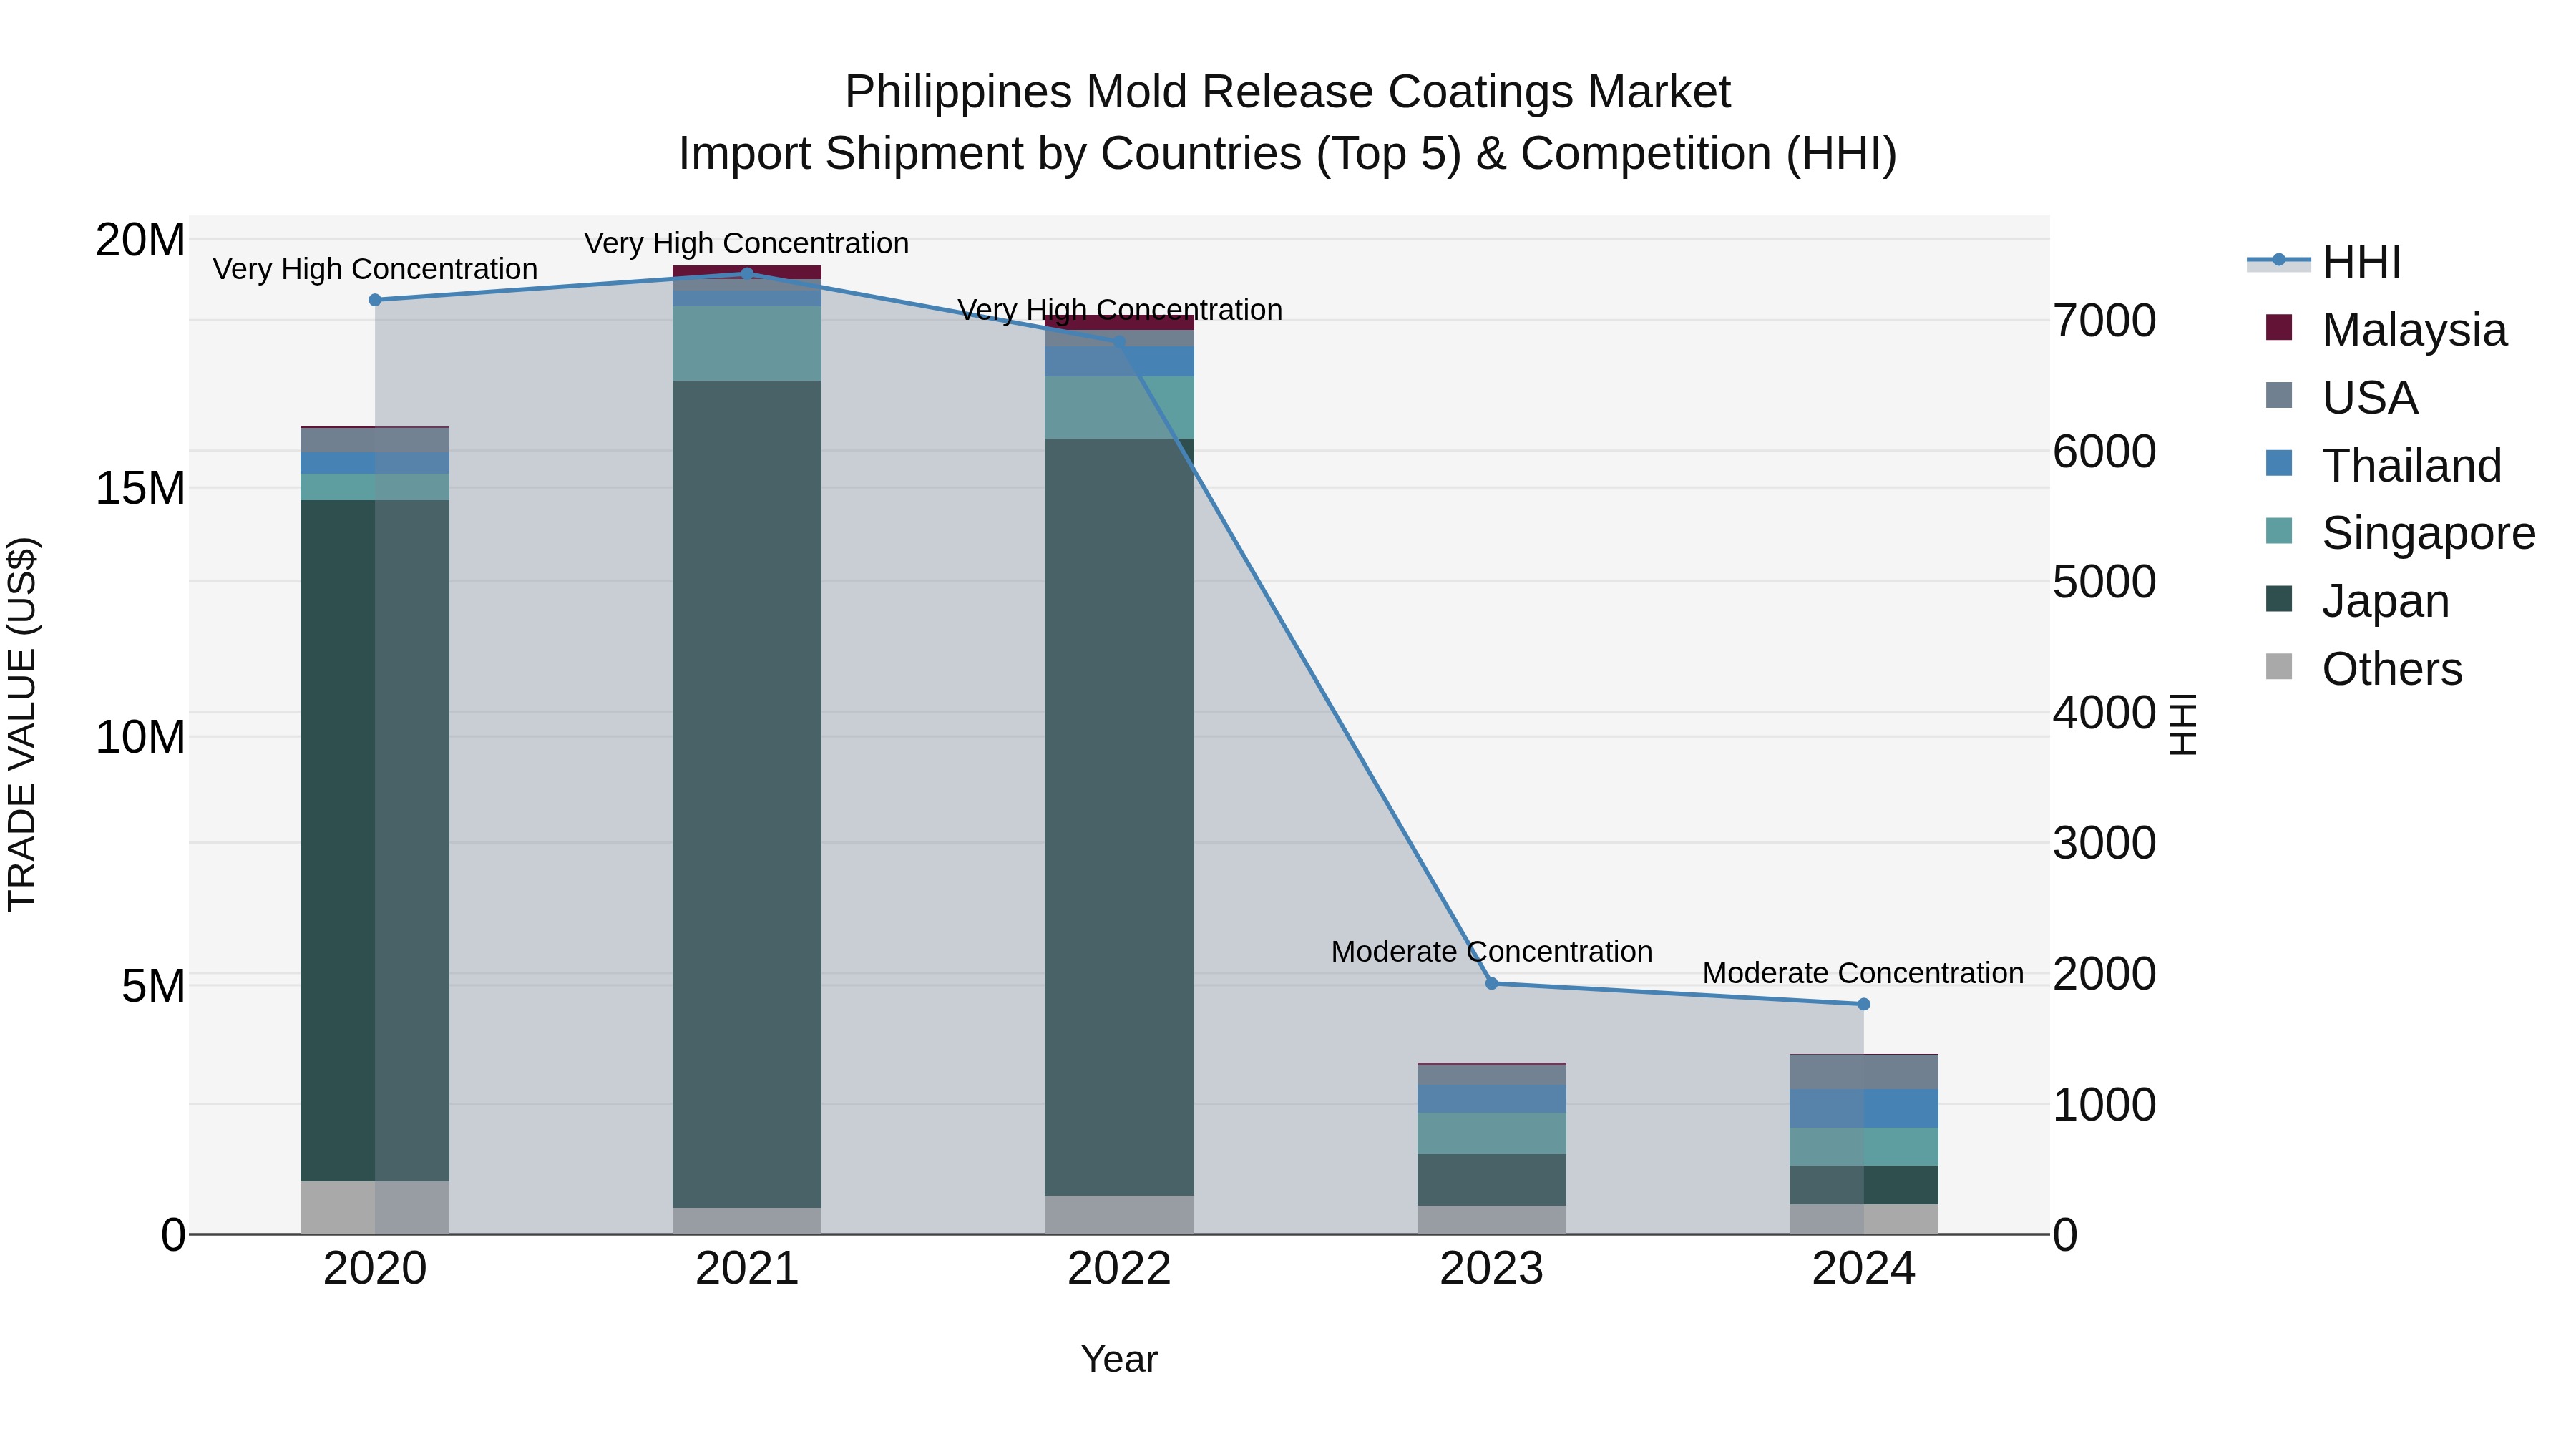Toggle the Thailand legend entry

[x=2383, y=465]
